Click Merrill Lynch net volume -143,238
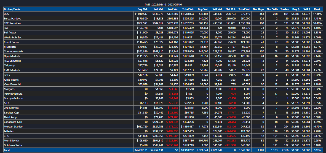Image resolution: width=326 pixels, height=153 pixels. tap(231, 141)
